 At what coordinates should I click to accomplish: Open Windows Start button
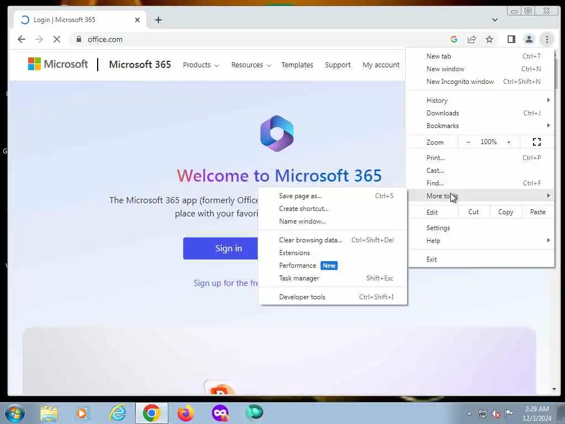(x=15, y=413)
